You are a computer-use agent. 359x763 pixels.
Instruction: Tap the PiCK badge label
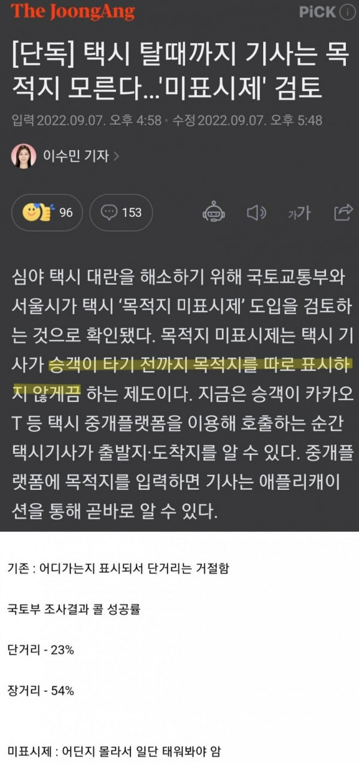(317, 13)
